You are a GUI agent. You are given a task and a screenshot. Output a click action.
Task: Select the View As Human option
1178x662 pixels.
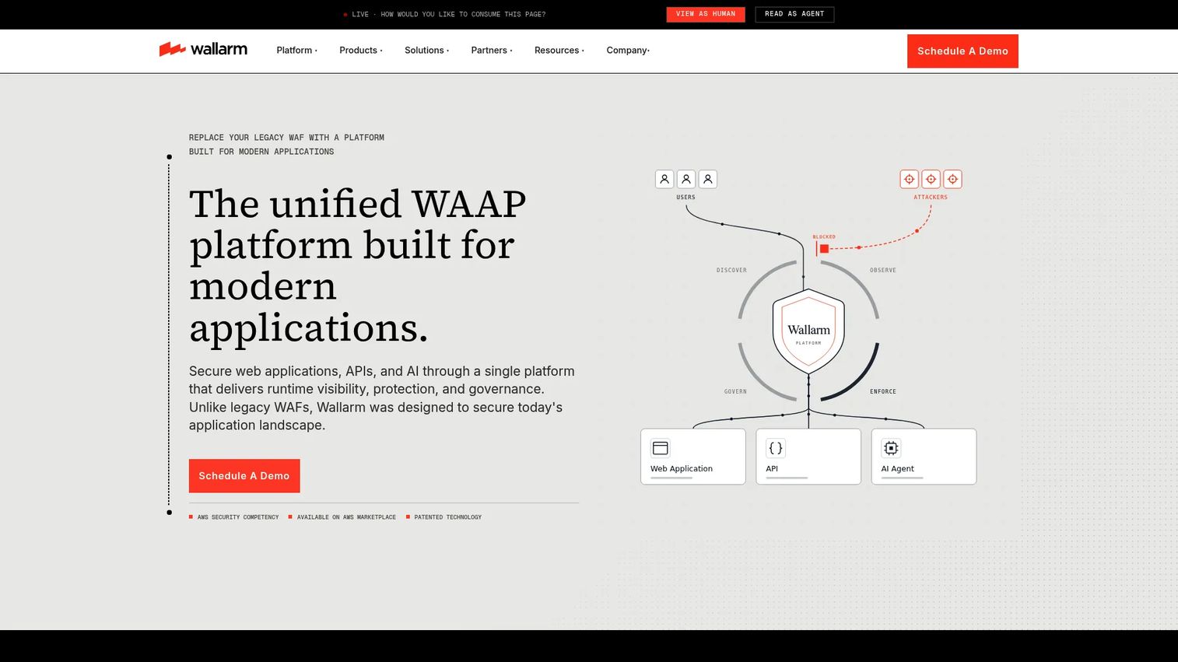click(706, 14)
